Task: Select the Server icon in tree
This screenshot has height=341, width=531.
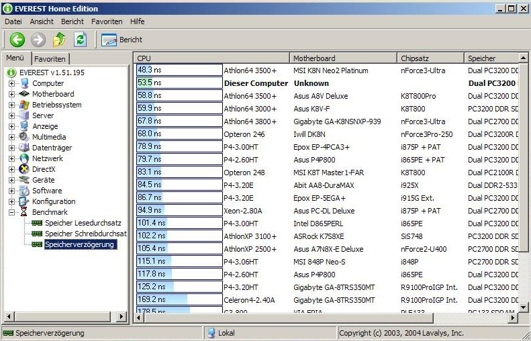Action: [x=24, y=115]
